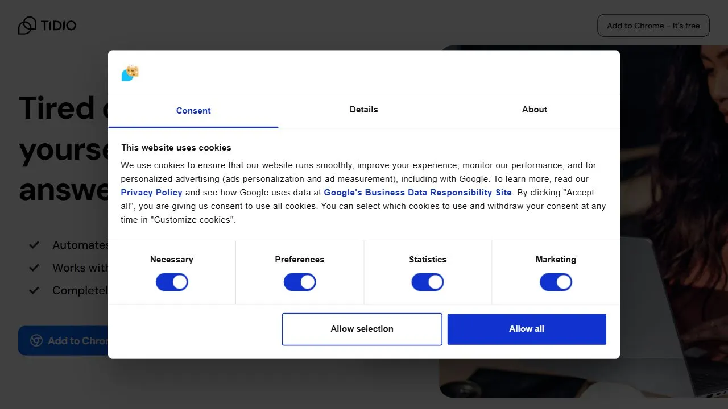Turn off the Statistics cookies switch
728x409 pixels.
[x=428, y=282]
